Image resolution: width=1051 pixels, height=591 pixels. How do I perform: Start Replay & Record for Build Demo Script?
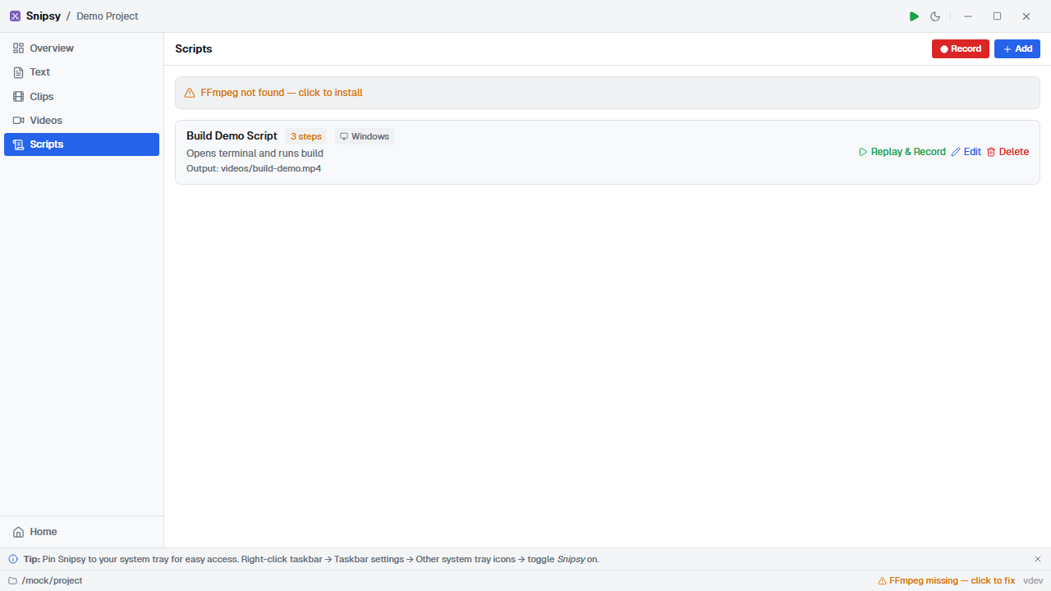click(902, 152)
